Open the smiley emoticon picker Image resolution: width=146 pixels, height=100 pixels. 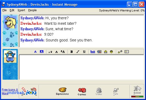tap(111, 52)
